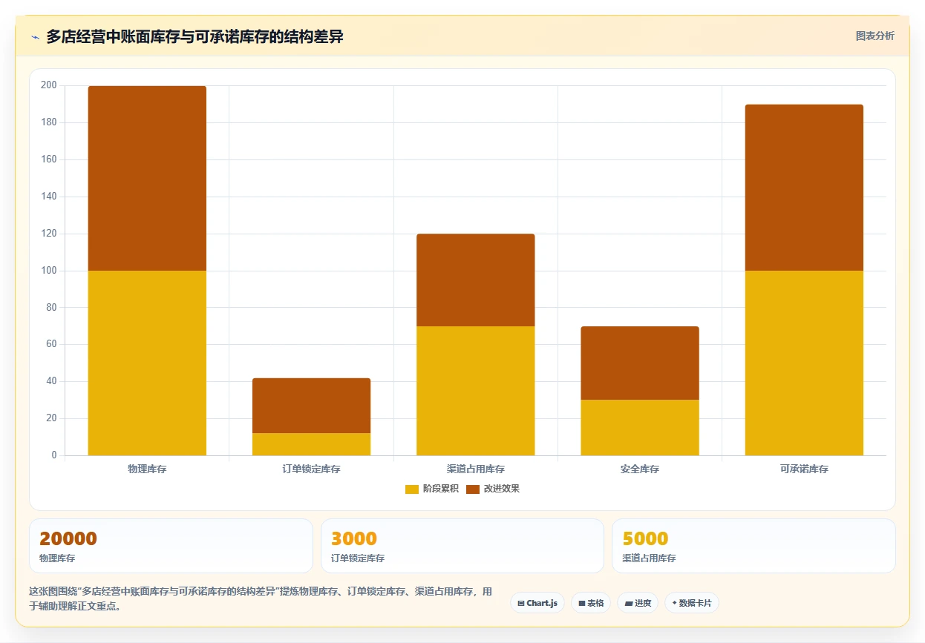Click the brown segment of 订单锁定库存 bar

pos(311,406)
